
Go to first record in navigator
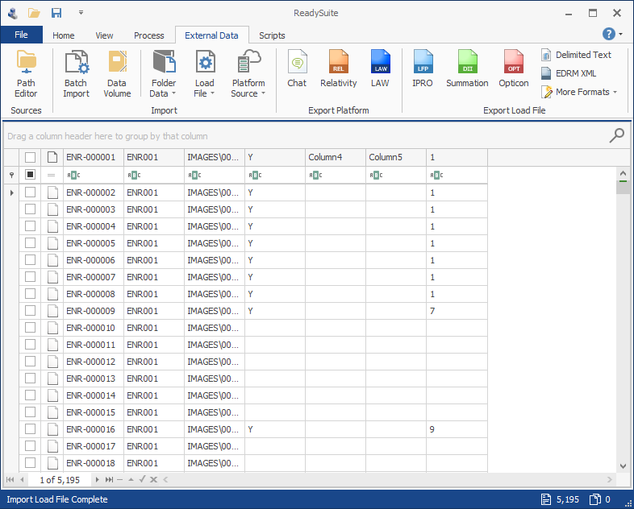pos(10,479)
